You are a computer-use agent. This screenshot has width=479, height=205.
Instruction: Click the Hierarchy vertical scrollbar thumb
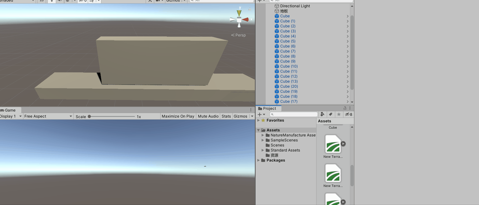[x=352, y=53]
